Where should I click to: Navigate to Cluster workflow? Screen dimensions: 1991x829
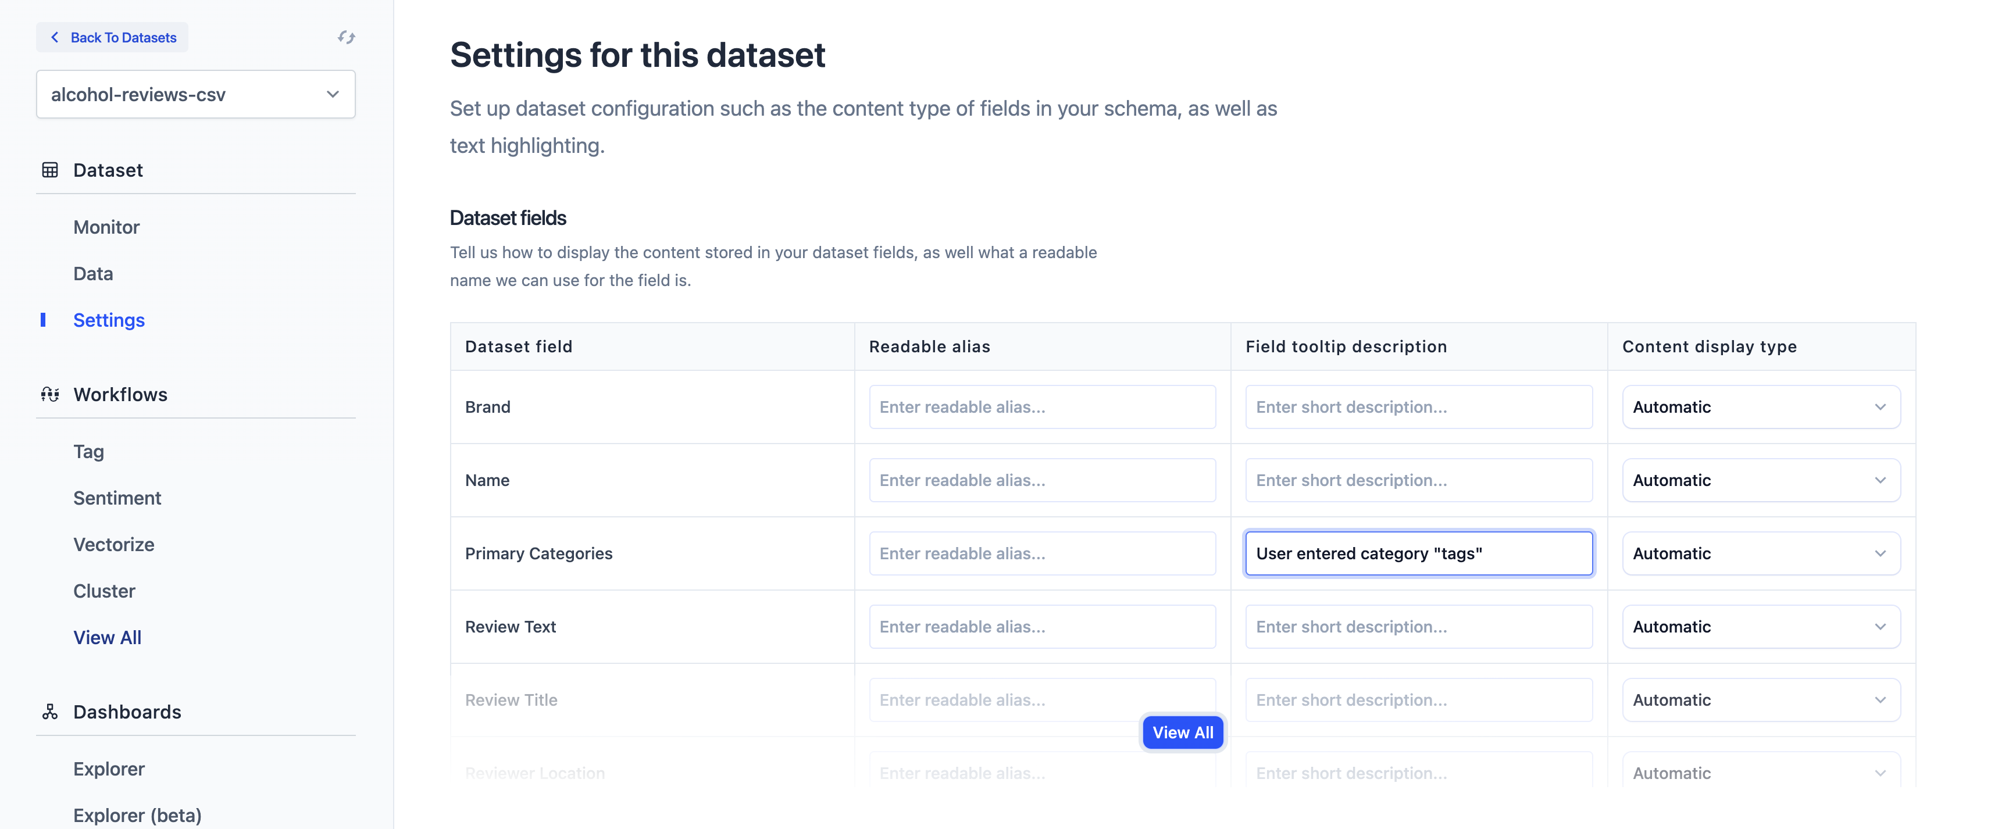(x=104, y=591)
